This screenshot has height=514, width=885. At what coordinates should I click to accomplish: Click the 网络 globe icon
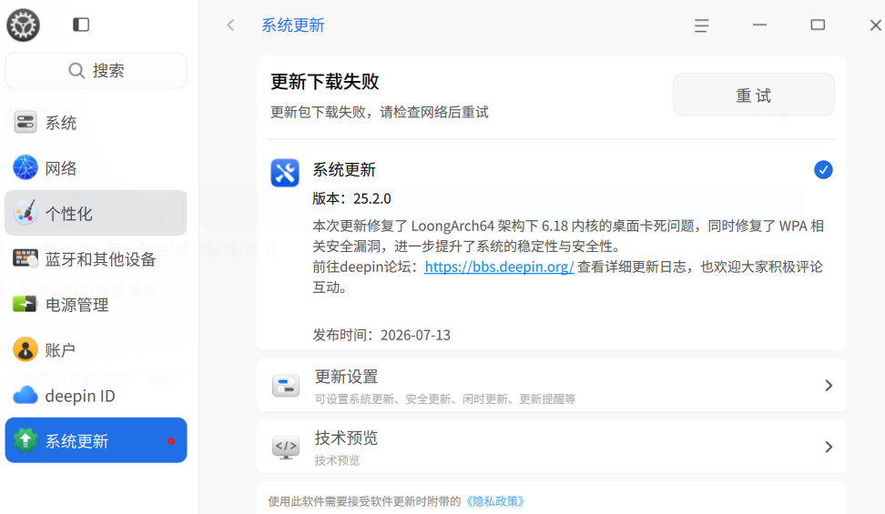(x=25, y=167)
